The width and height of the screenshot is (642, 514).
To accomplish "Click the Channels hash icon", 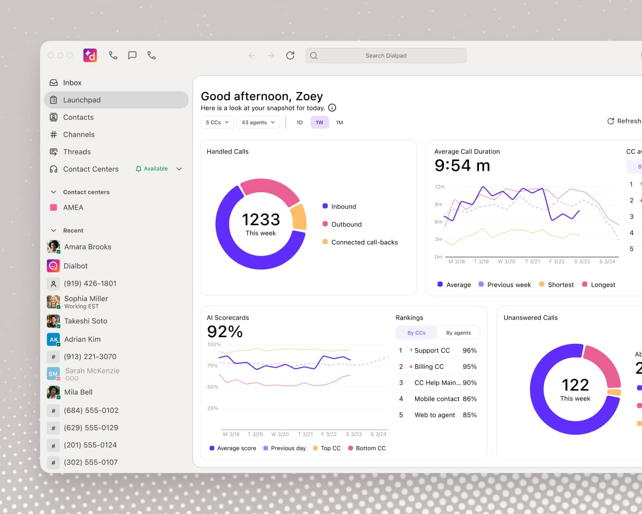I will click(x=53, y=135).
